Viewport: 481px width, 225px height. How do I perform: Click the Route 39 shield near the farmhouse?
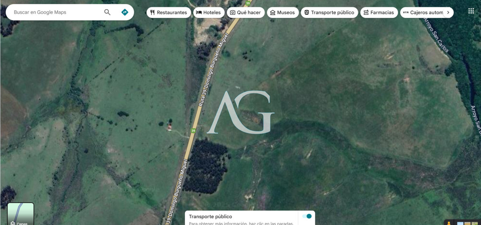(x=194, y=131)
